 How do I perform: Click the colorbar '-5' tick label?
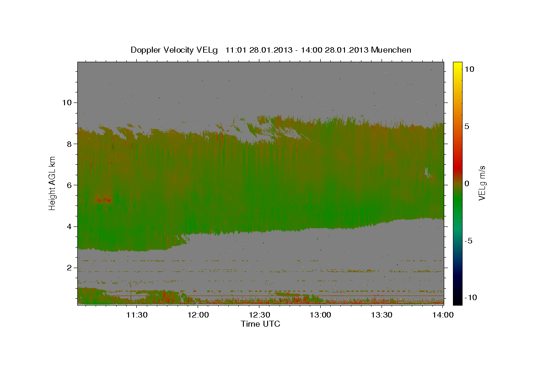(x=468, y=241)
